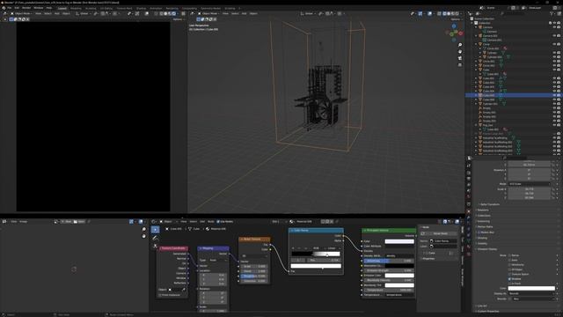Click the Name field showing Color Ramp
Viewport: 563px width, 317px height.
[x=443, y=241]
